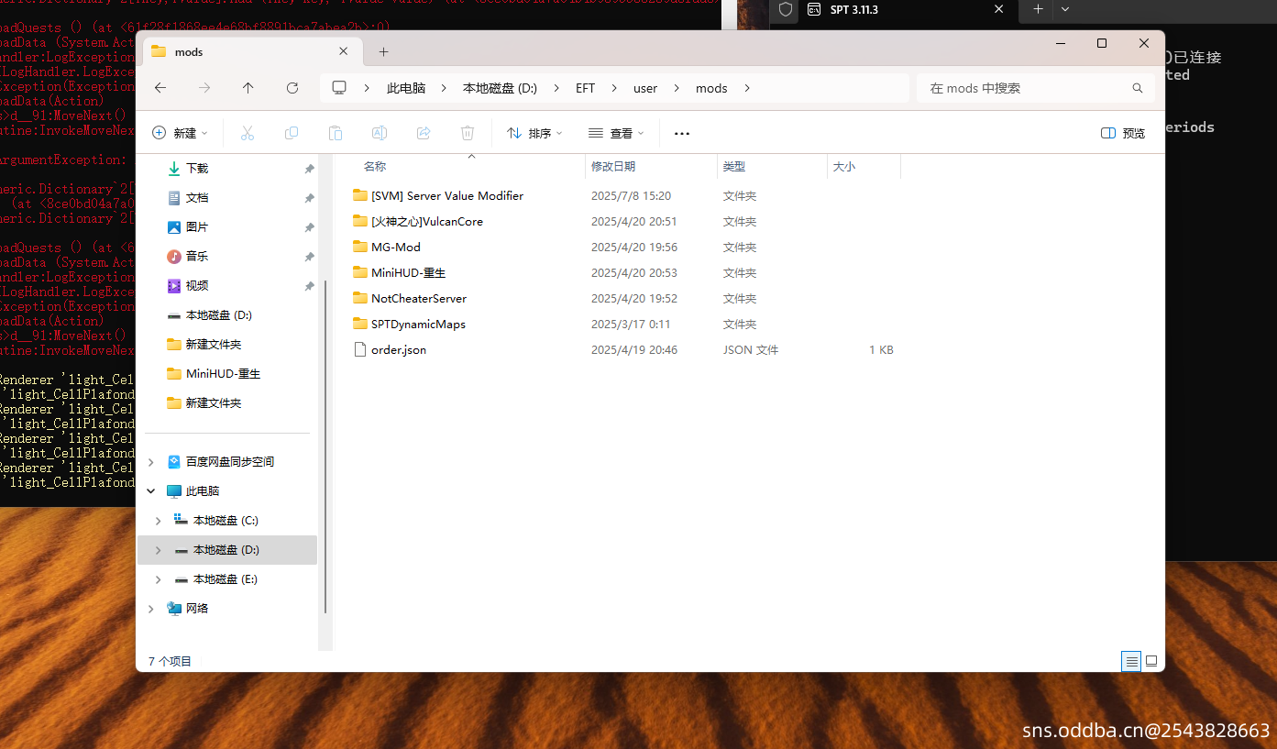Expand the 网络 tree node
Image resolution: width=1277 pixels, height=749 pixels.
tap(151, 608)
